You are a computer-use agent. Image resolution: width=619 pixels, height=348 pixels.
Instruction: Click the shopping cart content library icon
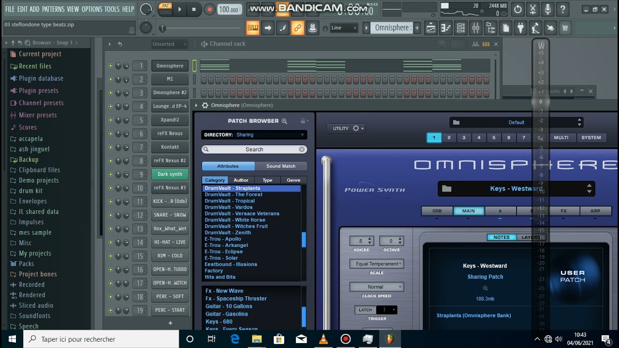(x=565, y=28)
